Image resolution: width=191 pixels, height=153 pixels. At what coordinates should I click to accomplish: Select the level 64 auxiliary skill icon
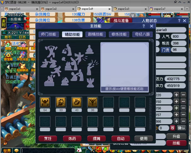pyautogui.click(x=45, y=102)
